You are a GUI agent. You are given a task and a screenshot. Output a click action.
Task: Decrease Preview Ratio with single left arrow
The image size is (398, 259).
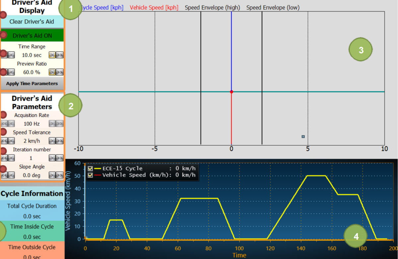11,72
